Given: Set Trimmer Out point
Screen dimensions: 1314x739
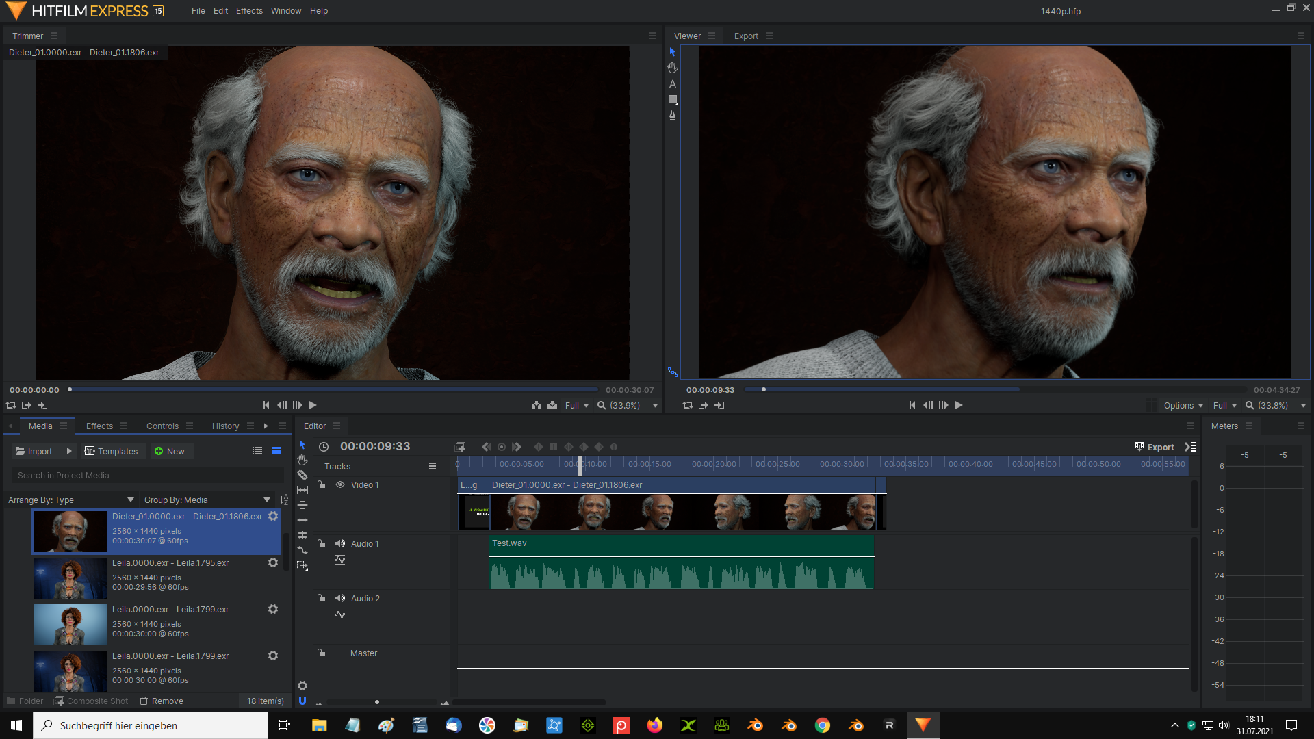Looking at the screenshot, I should tap(42, 405).
